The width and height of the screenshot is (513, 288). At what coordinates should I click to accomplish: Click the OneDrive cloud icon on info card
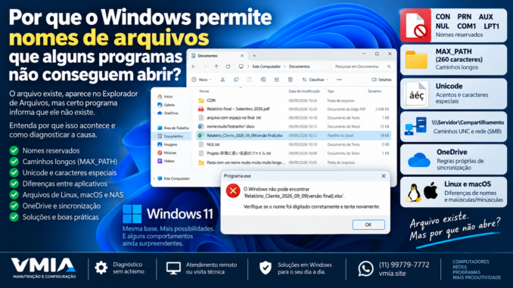(x=418, y=160)
